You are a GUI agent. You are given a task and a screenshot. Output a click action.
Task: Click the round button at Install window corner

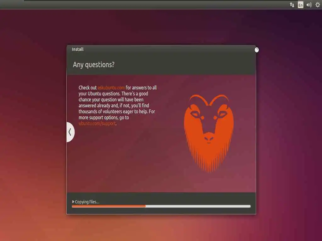[257, 50]
